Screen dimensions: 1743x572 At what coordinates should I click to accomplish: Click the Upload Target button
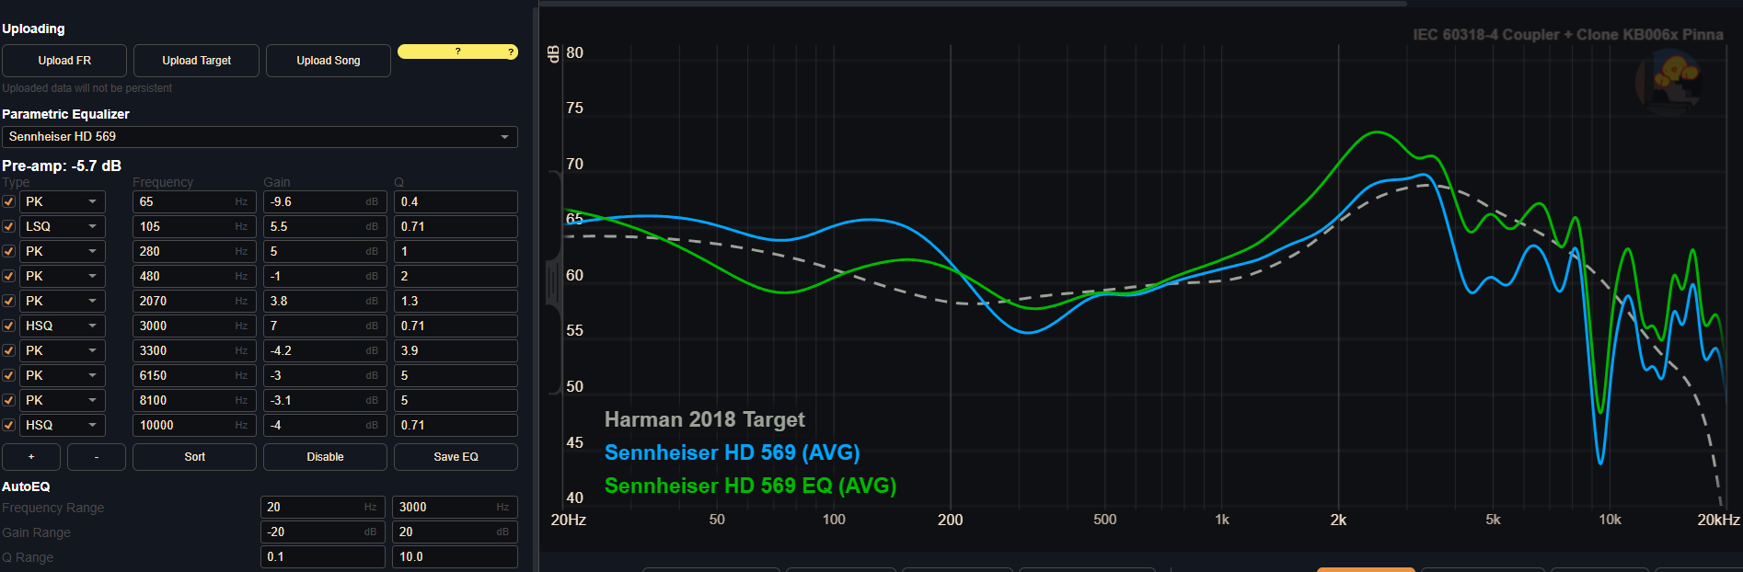tap(197, 61)
